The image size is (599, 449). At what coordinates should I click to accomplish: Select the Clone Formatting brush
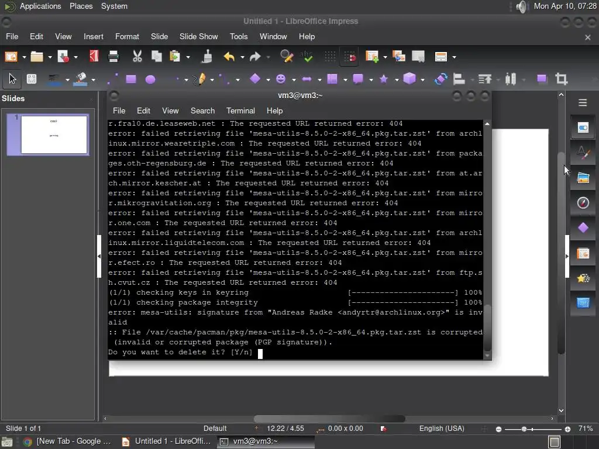(206, 57)
